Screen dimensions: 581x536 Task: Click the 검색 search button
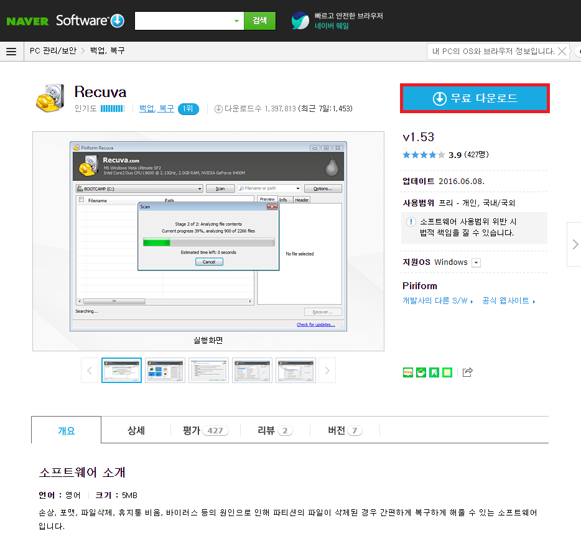point(260,21)
